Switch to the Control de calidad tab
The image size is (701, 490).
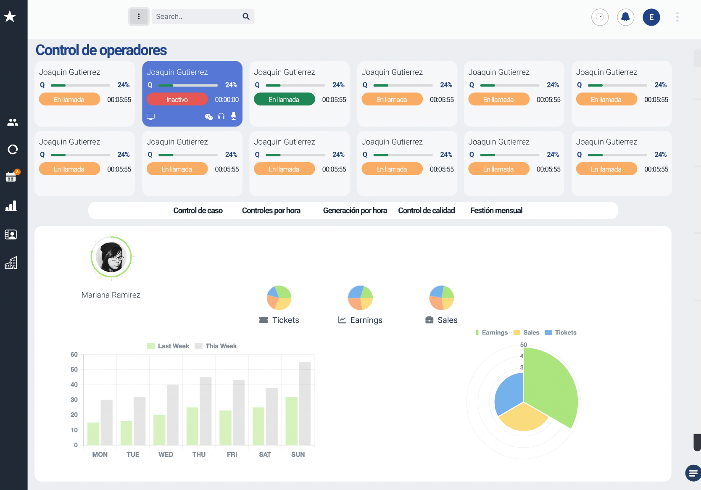click(426, 211)
